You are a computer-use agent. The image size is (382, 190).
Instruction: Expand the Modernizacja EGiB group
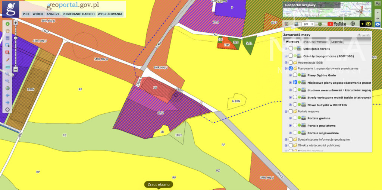[286, 63]
